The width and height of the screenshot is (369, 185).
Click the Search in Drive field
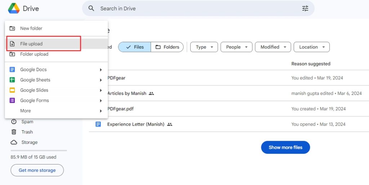click(198, 9)
